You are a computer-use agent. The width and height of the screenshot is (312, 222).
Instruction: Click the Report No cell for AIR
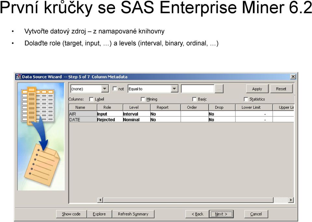(x=165, y=114)
